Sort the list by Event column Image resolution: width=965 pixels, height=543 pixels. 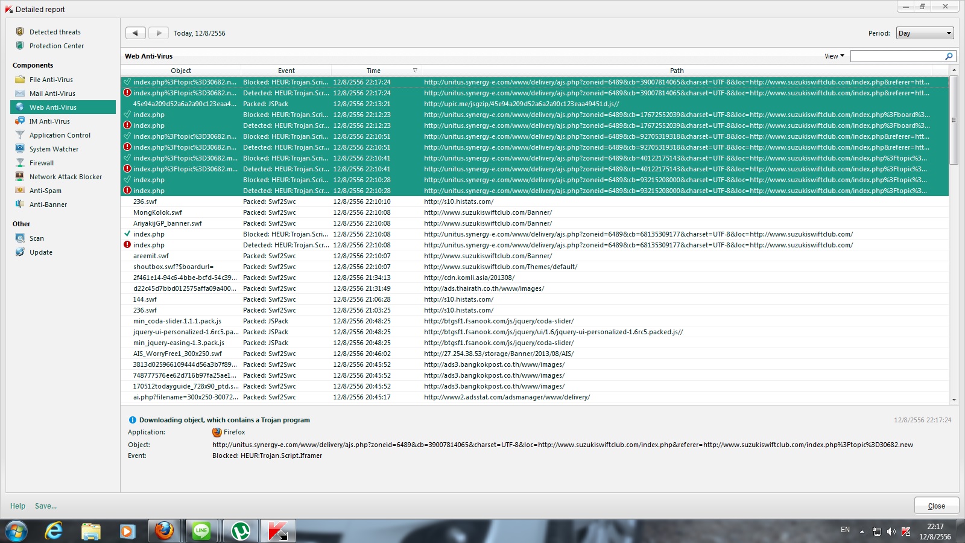(x=286, y=71)
